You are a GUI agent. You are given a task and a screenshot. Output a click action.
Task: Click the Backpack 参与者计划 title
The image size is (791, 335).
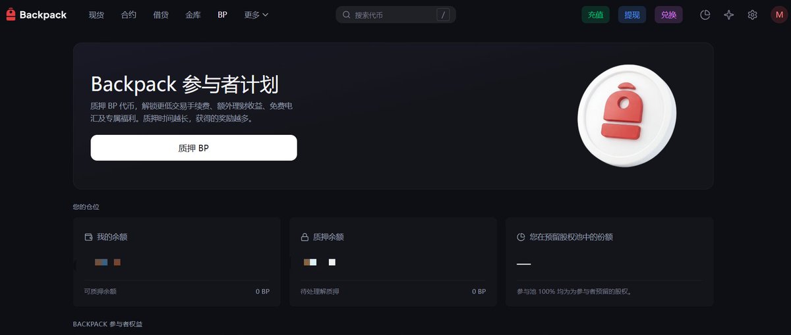coord(185,84)
